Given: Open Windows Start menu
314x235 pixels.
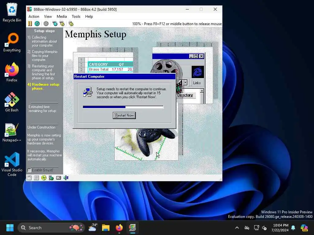Looking at the screenshot, I should pos(10,228).
